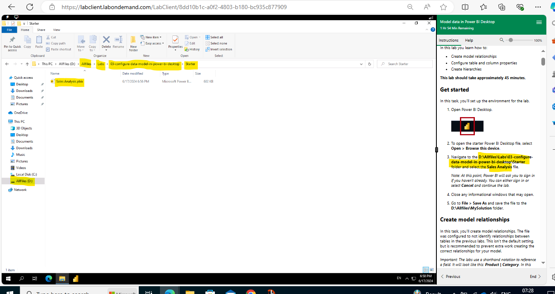555x294 pixels.
Task: Click the Edit command in Open group
Action: click(190, 43)
